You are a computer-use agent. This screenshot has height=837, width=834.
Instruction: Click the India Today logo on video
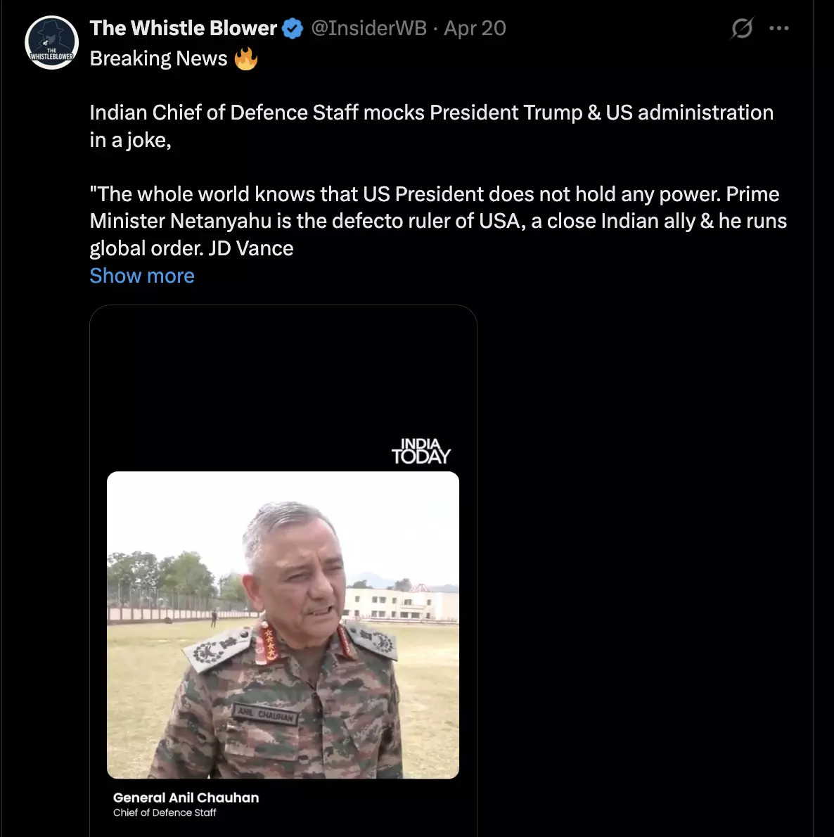coord(421,451)
